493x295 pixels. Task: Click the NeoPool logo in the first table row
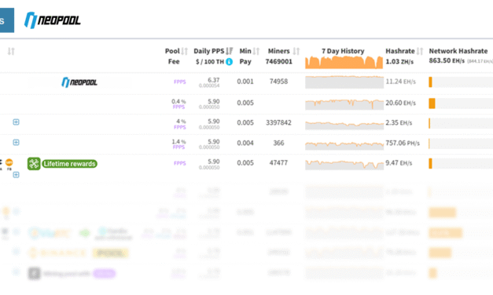tap(79, 82)
